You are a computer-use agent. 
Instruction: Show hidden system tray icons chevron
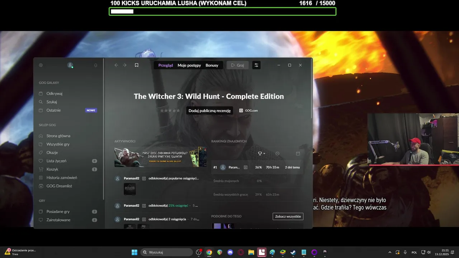390,252
